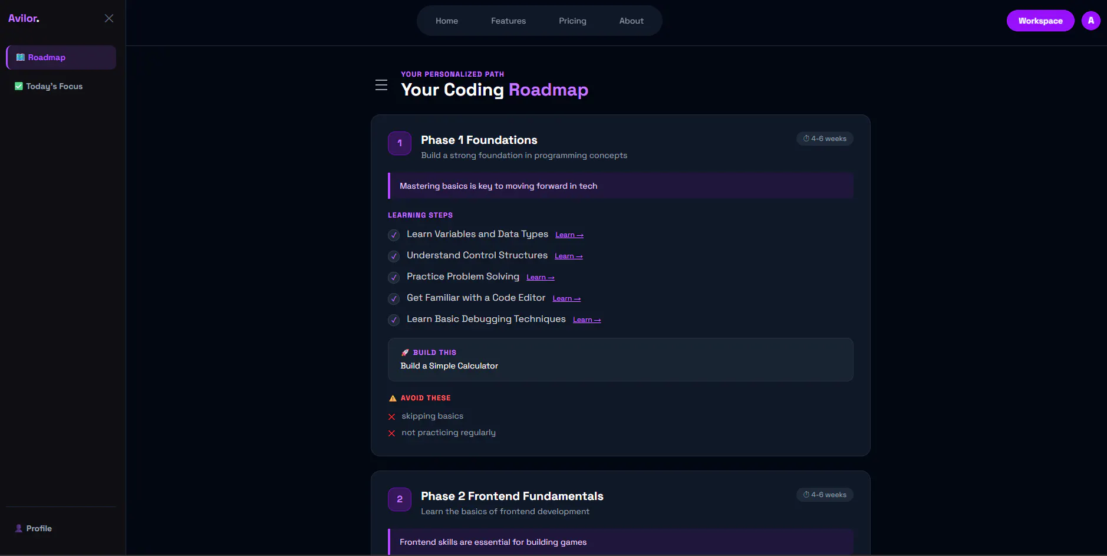
Task: Navigate to the Home page
Action: [447, 21]
